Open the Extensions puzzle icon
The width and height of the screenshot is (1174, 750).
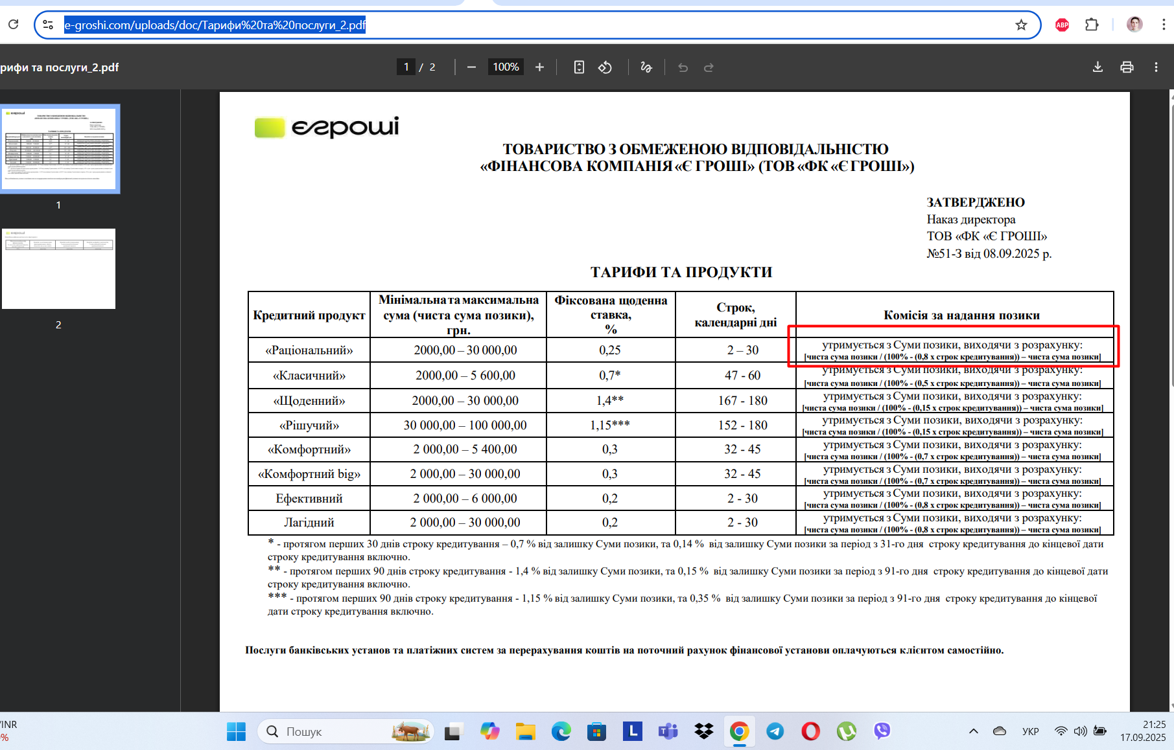(x=1092, y=25)
